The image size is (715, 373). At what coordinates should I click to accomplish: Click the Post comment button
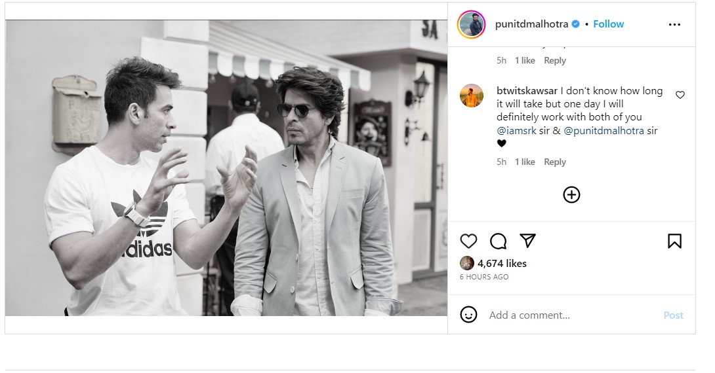673,315
